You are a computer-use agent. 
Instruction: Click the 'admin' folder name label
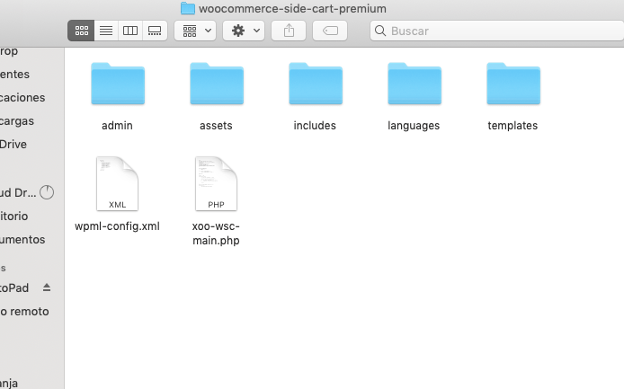pos(117,126)
